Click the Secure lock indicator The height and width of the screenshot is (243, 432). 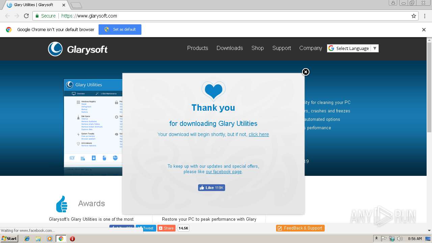(x=45, y=16)
